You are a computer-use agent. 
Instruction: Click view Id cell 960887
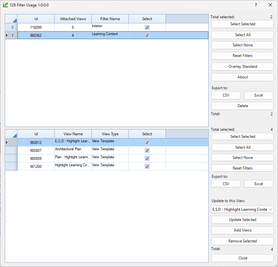[x=36, y=150]
